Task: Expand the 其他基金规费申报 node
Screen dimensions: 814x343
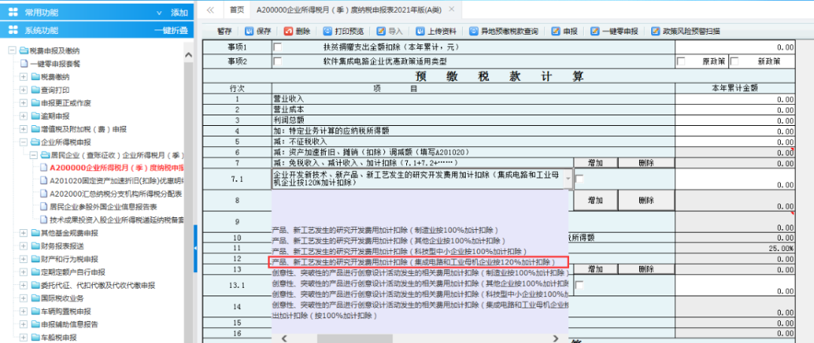Action: pyautogui.click(x=23, y=233)
